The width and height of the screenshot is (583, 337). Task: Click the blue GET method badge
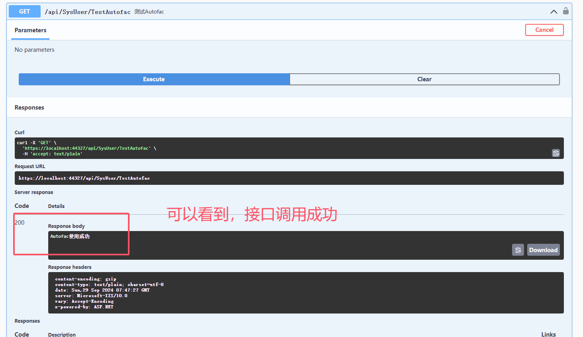tap(24, 12)
